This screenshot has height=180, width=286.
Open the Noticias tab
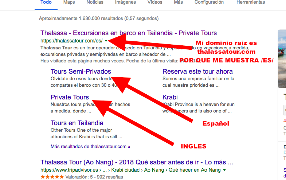pos(95,2)
